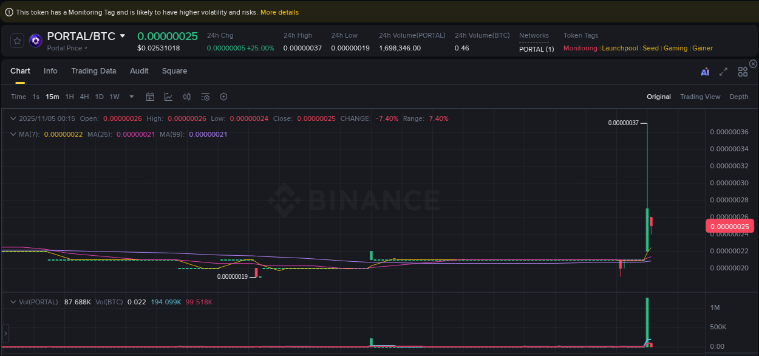The image size is (759, 356).
Task: Expand chart to fullscreen with arrow icon
Action: tap(723, 71)
